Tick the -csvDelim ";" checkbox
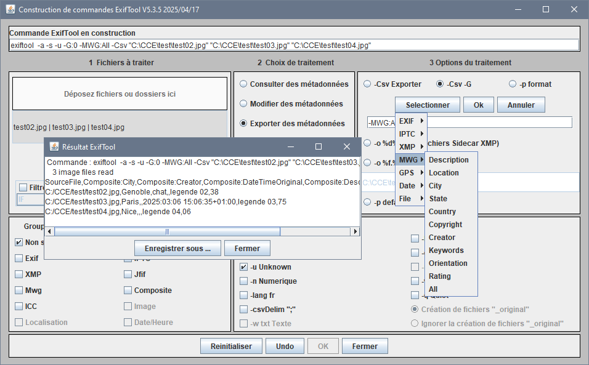 click(x=244, y=310)
